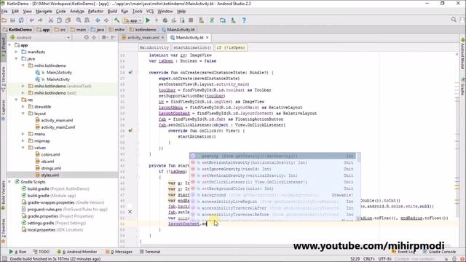Click the scroll from source target icon
466x262 pixels.
click(x=86, y=37)
